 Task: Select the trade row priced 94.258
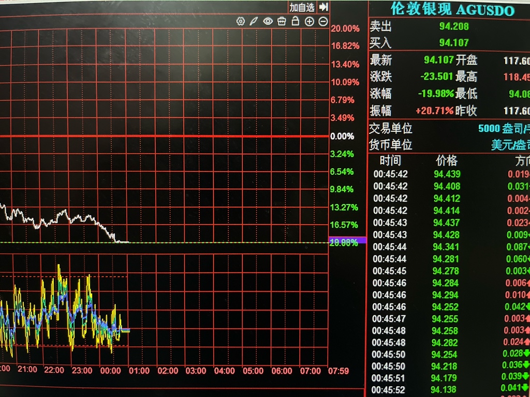point(451,330)
